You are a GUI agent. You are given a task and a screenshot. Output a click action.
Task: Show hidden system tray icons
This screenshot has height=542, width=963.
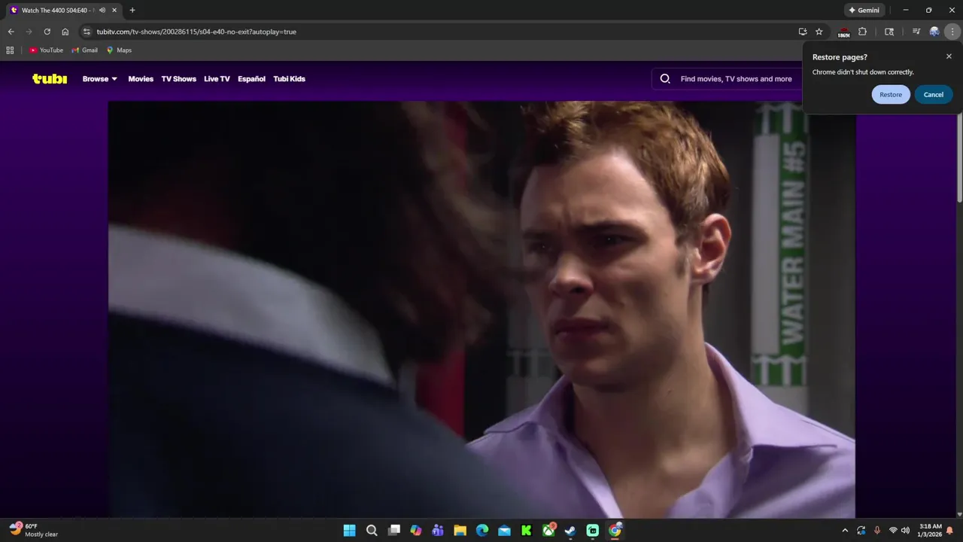(x=845, y=531)
